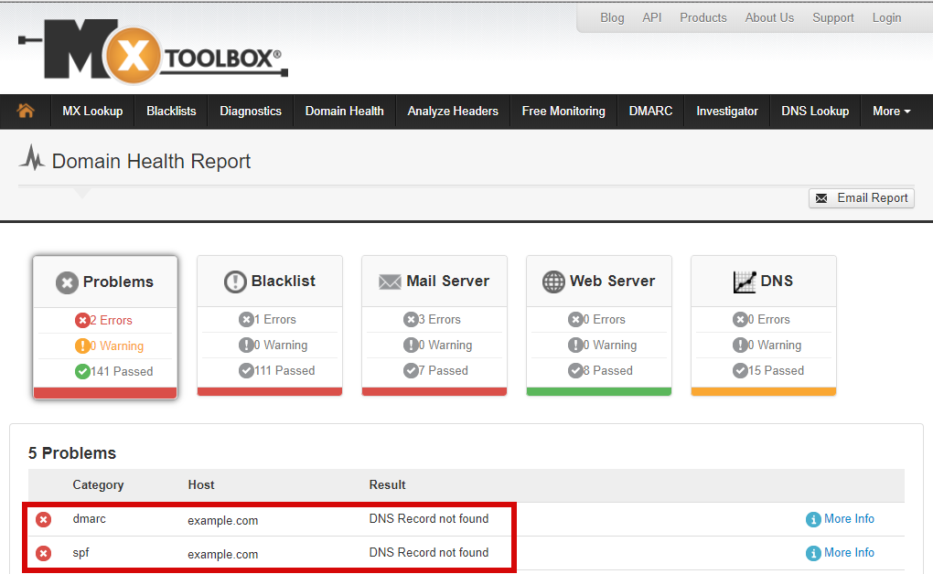Open the Analyze Headers page
Screen dimensions: 933x574
tap(453, 111)
